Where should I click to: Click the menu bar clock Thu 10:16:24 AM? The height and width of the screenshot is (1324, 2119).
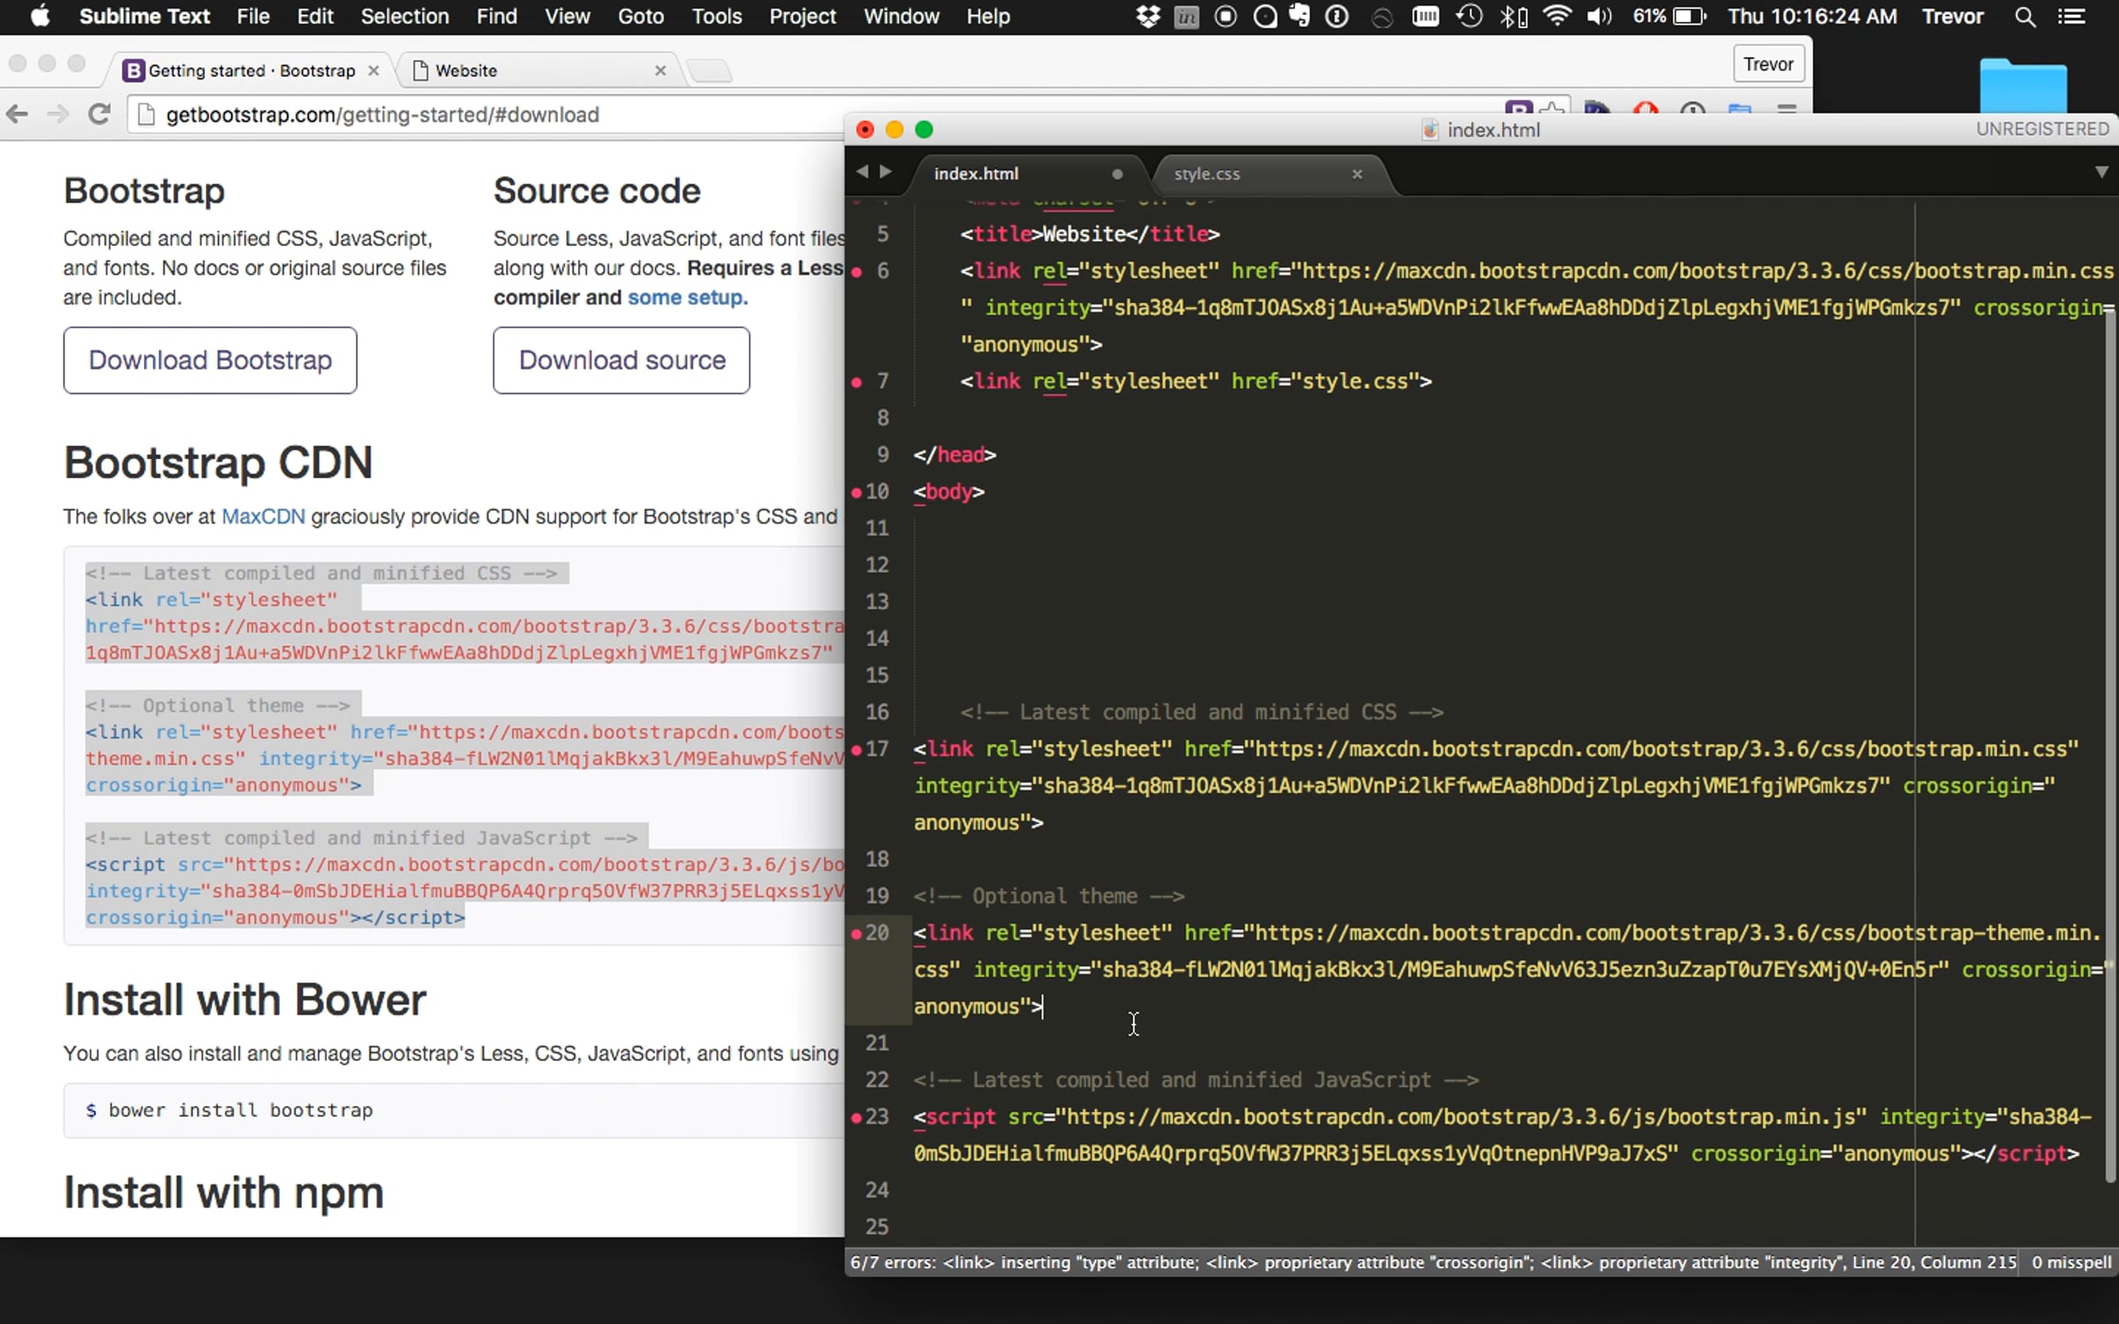(x=1812, y=16)
